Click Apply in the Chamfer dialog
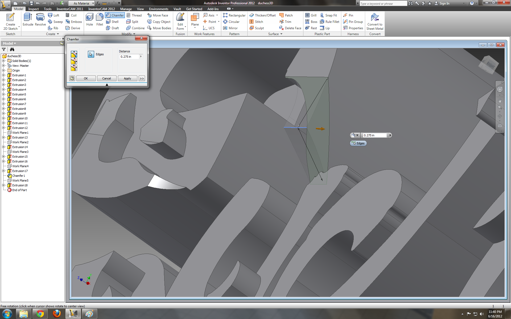This screenshot has width=511, height=319. click(x=127, y=78)
